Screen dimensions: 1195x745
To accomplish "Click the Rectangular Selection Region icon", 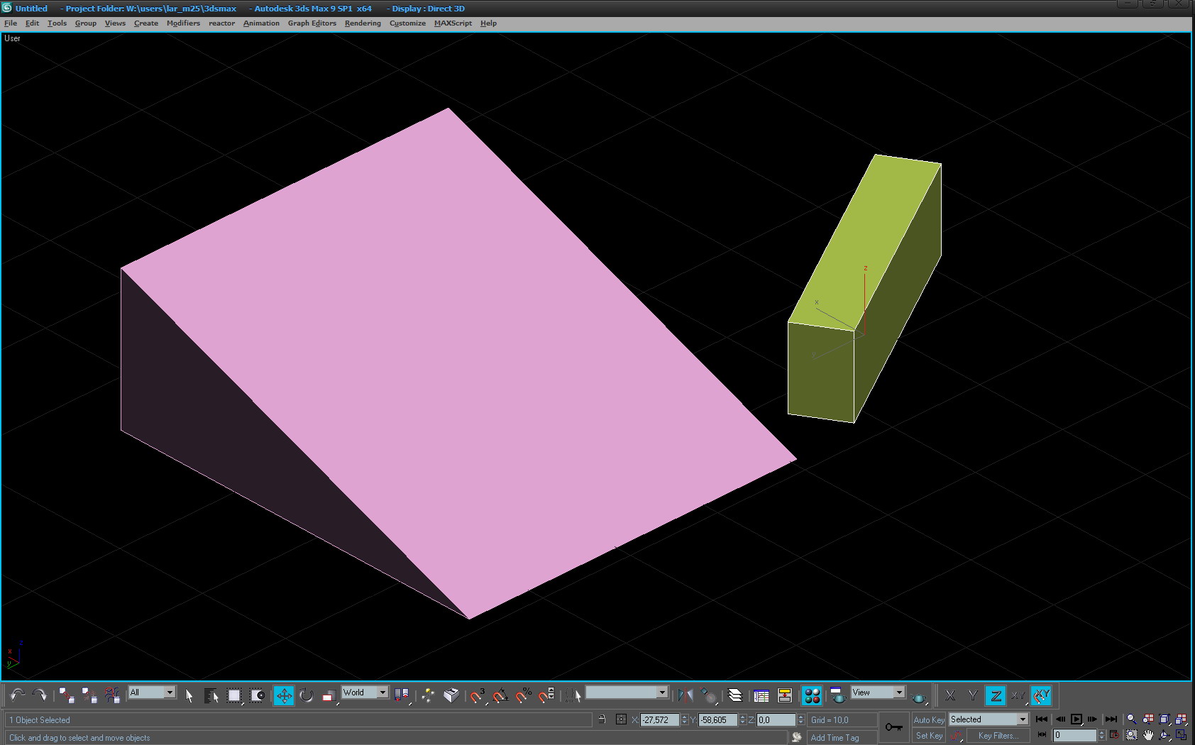I will tap(234, 695).
